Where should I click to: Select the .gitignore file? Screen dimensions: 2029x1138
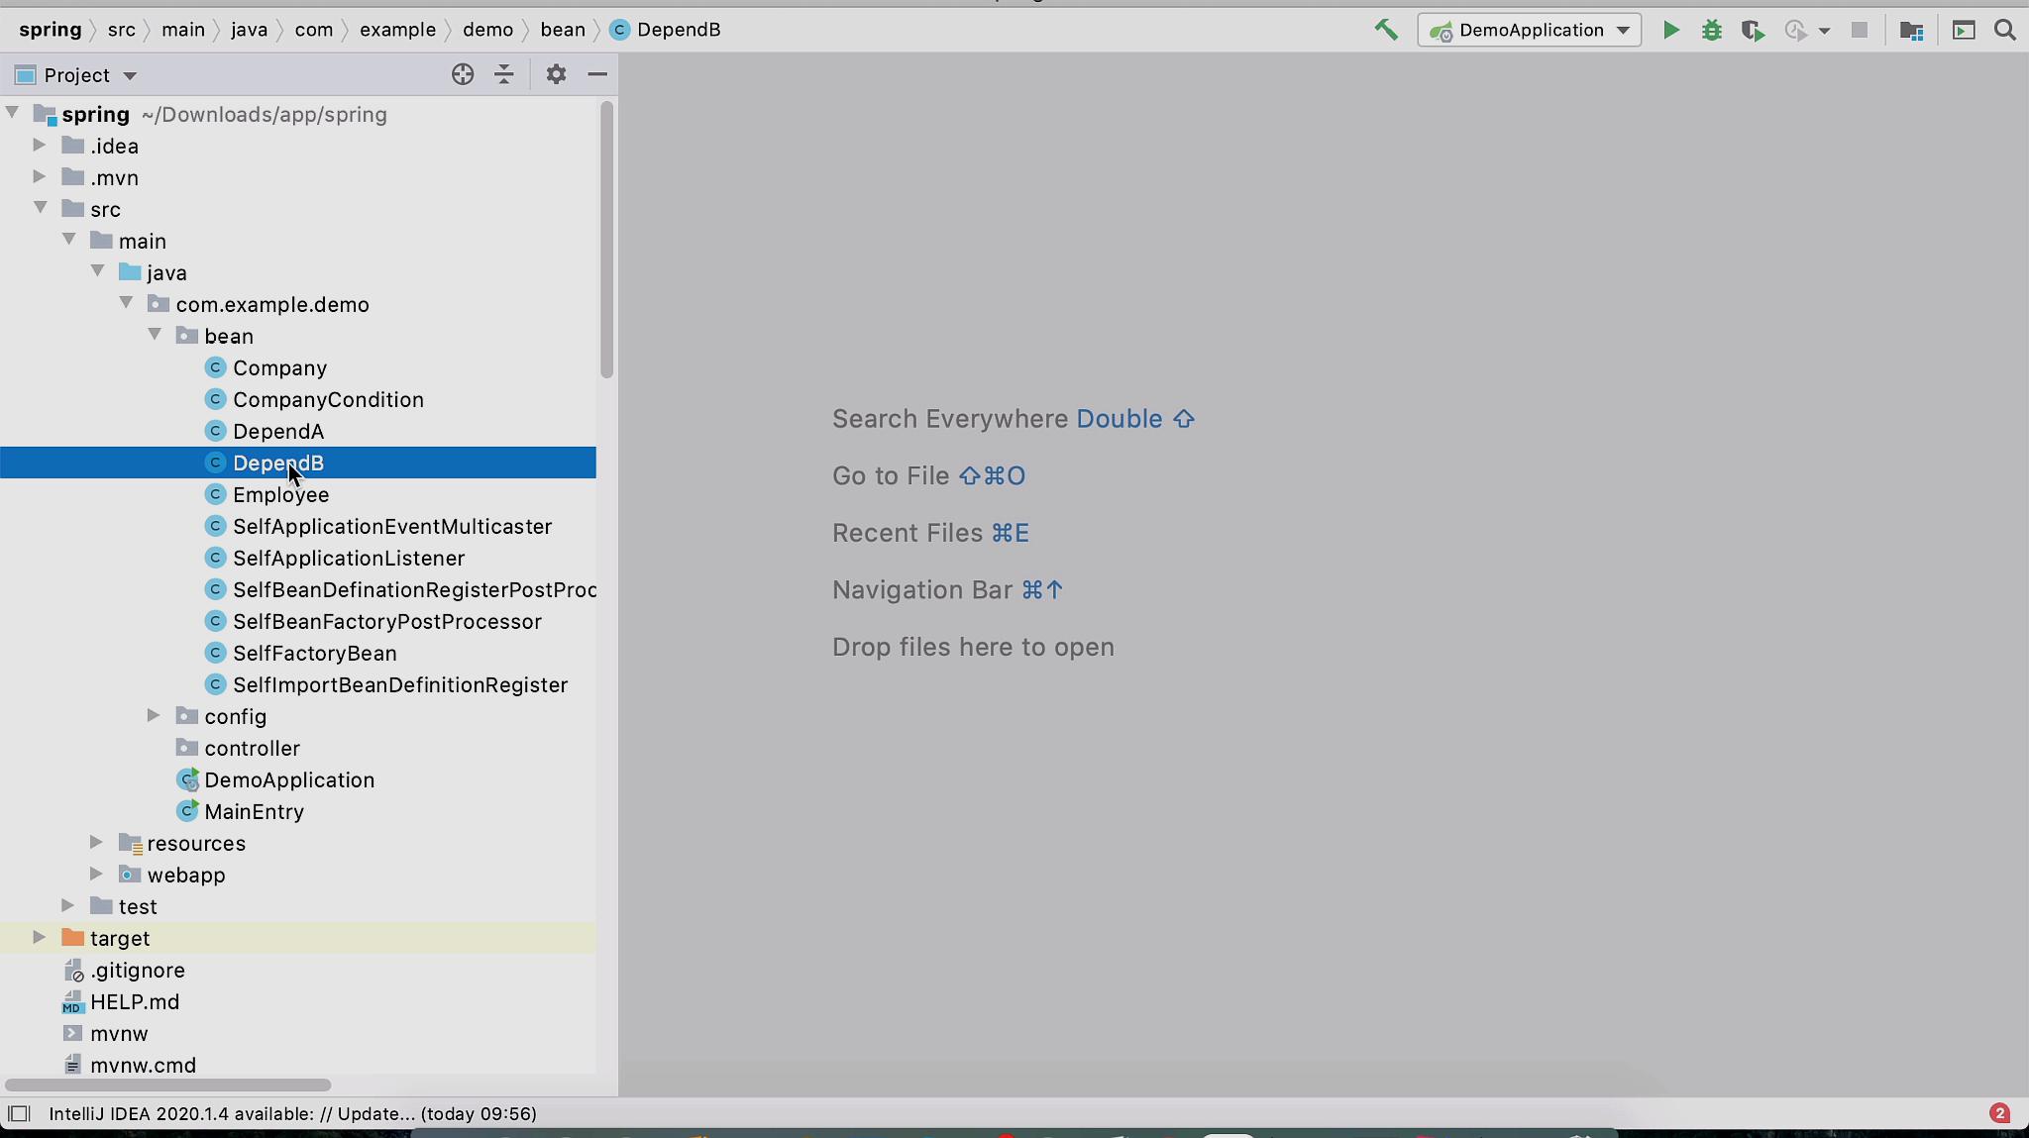coord(137,970)
